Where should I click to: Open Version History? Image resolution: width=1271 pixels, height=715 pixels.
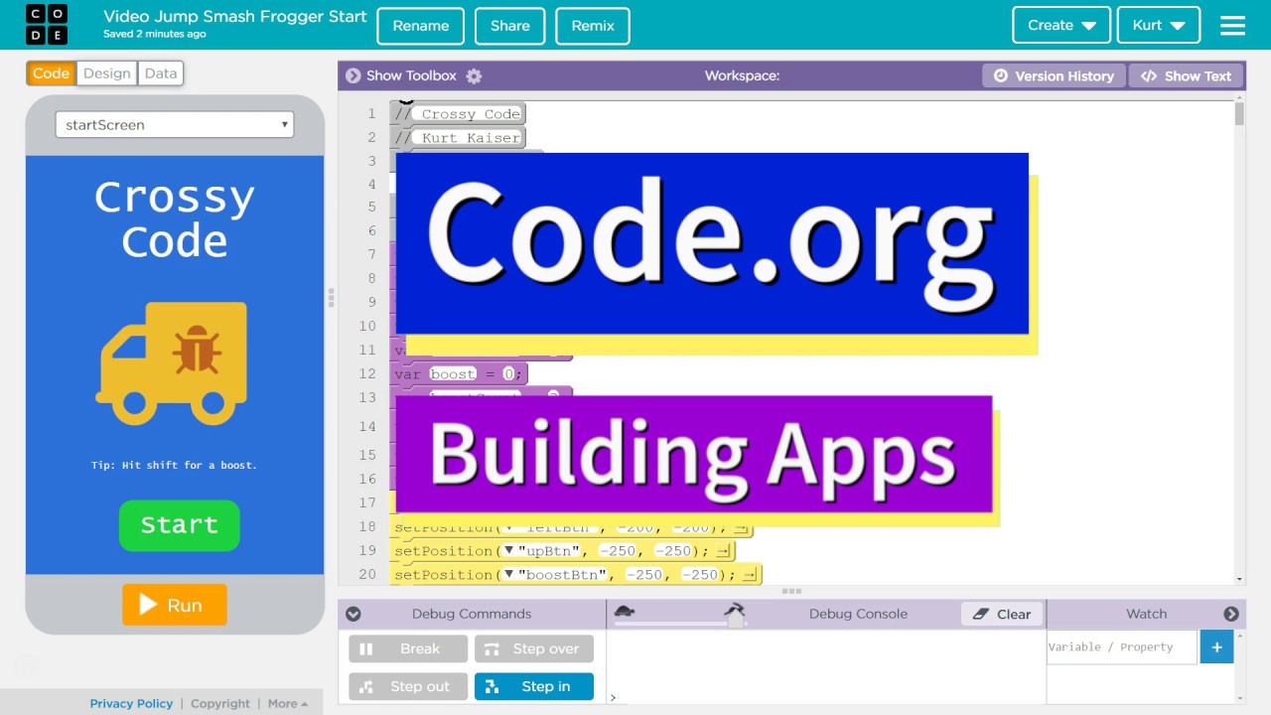pyautogui.click(x=1054, y=75)
